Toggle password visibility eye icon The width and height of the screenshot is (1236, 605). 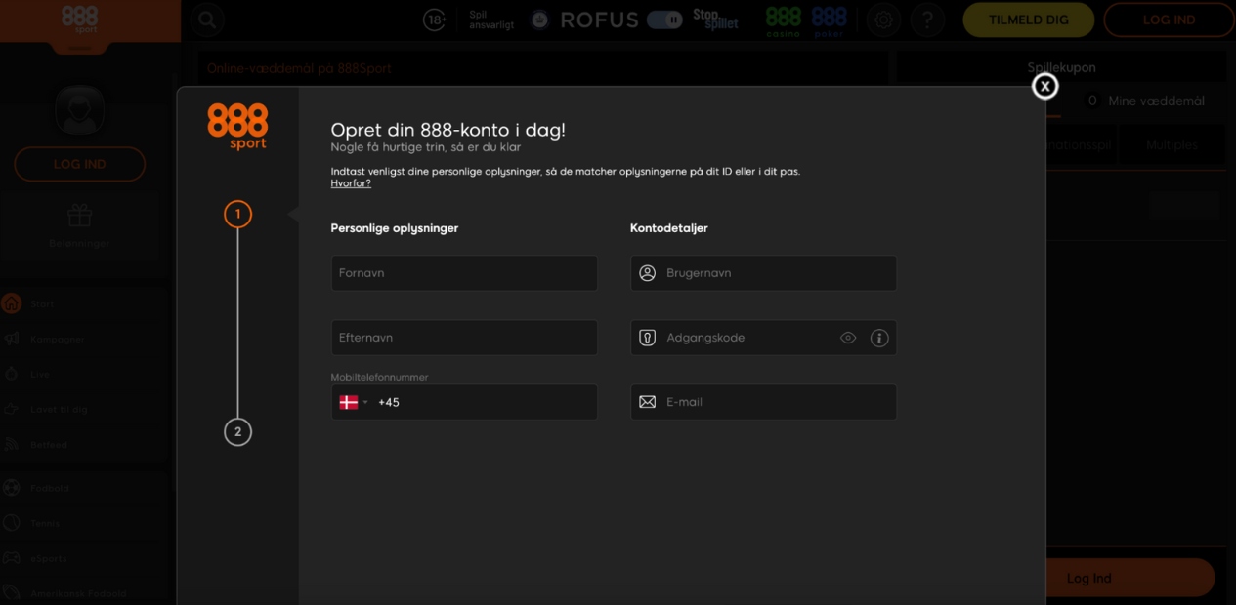click(x=848, y=338)
